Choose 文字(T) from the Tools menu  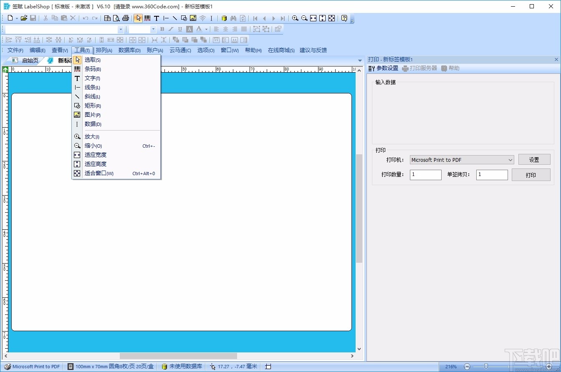click(116, 78)
